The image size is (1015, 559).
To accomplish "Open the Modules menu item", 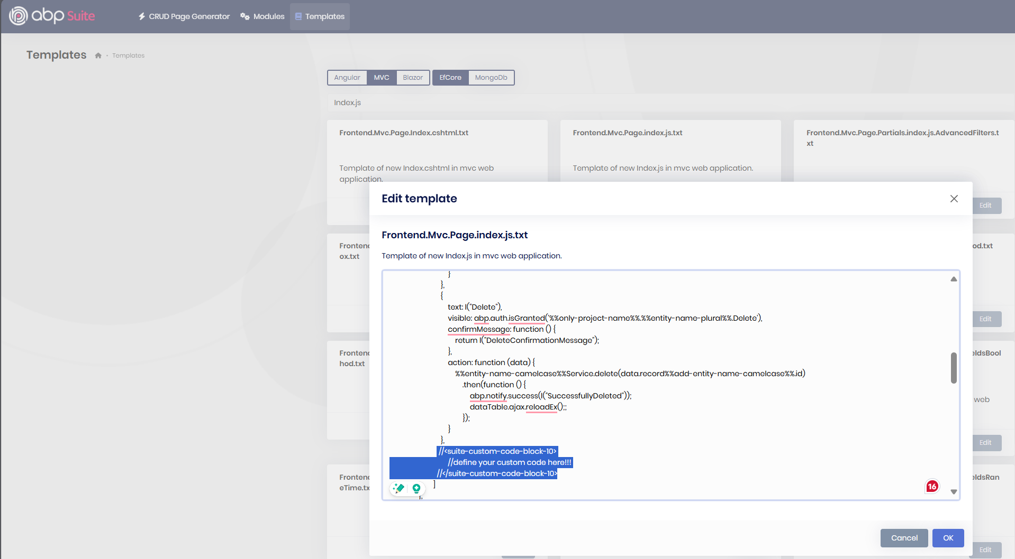I will click(x=262, y=16).
